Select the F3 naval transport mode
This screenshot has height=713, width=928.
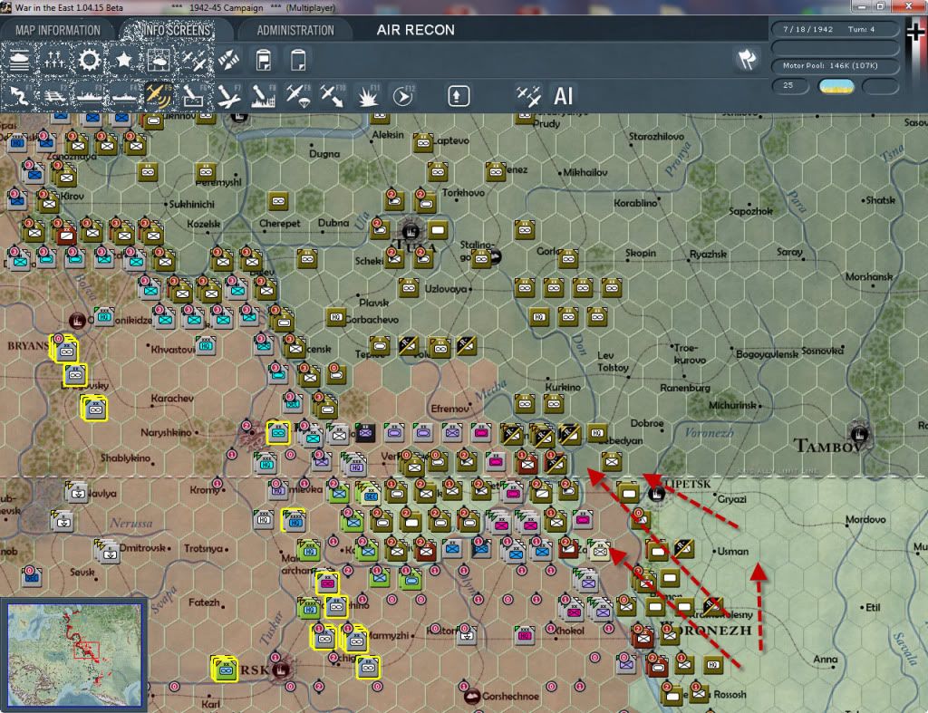pos(89,96)
